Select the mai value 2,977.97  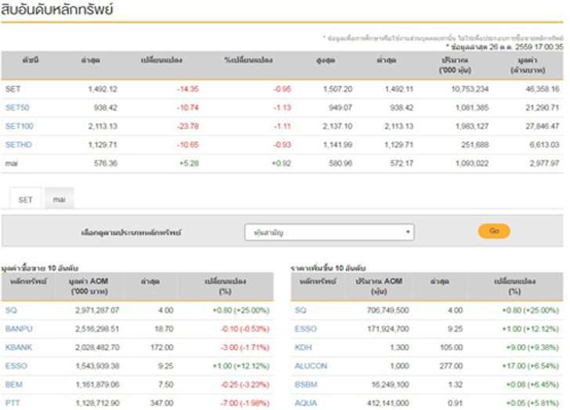coord(544,163)
